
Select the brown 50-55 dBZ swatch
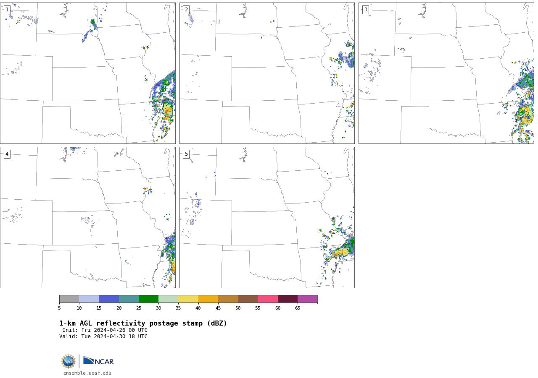(x=248, y=299)
